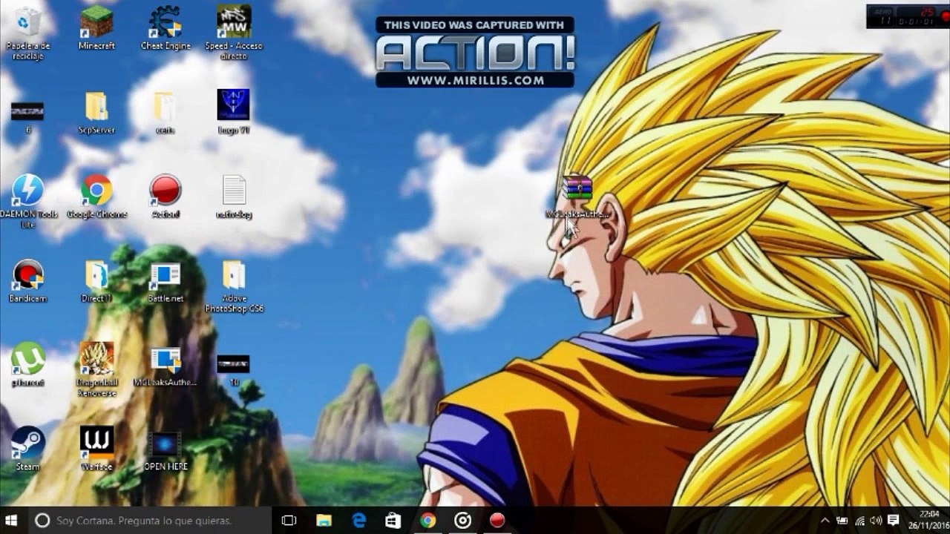Open the Wi-Fi network tray icon
The image size is (950, 534).
860,521
